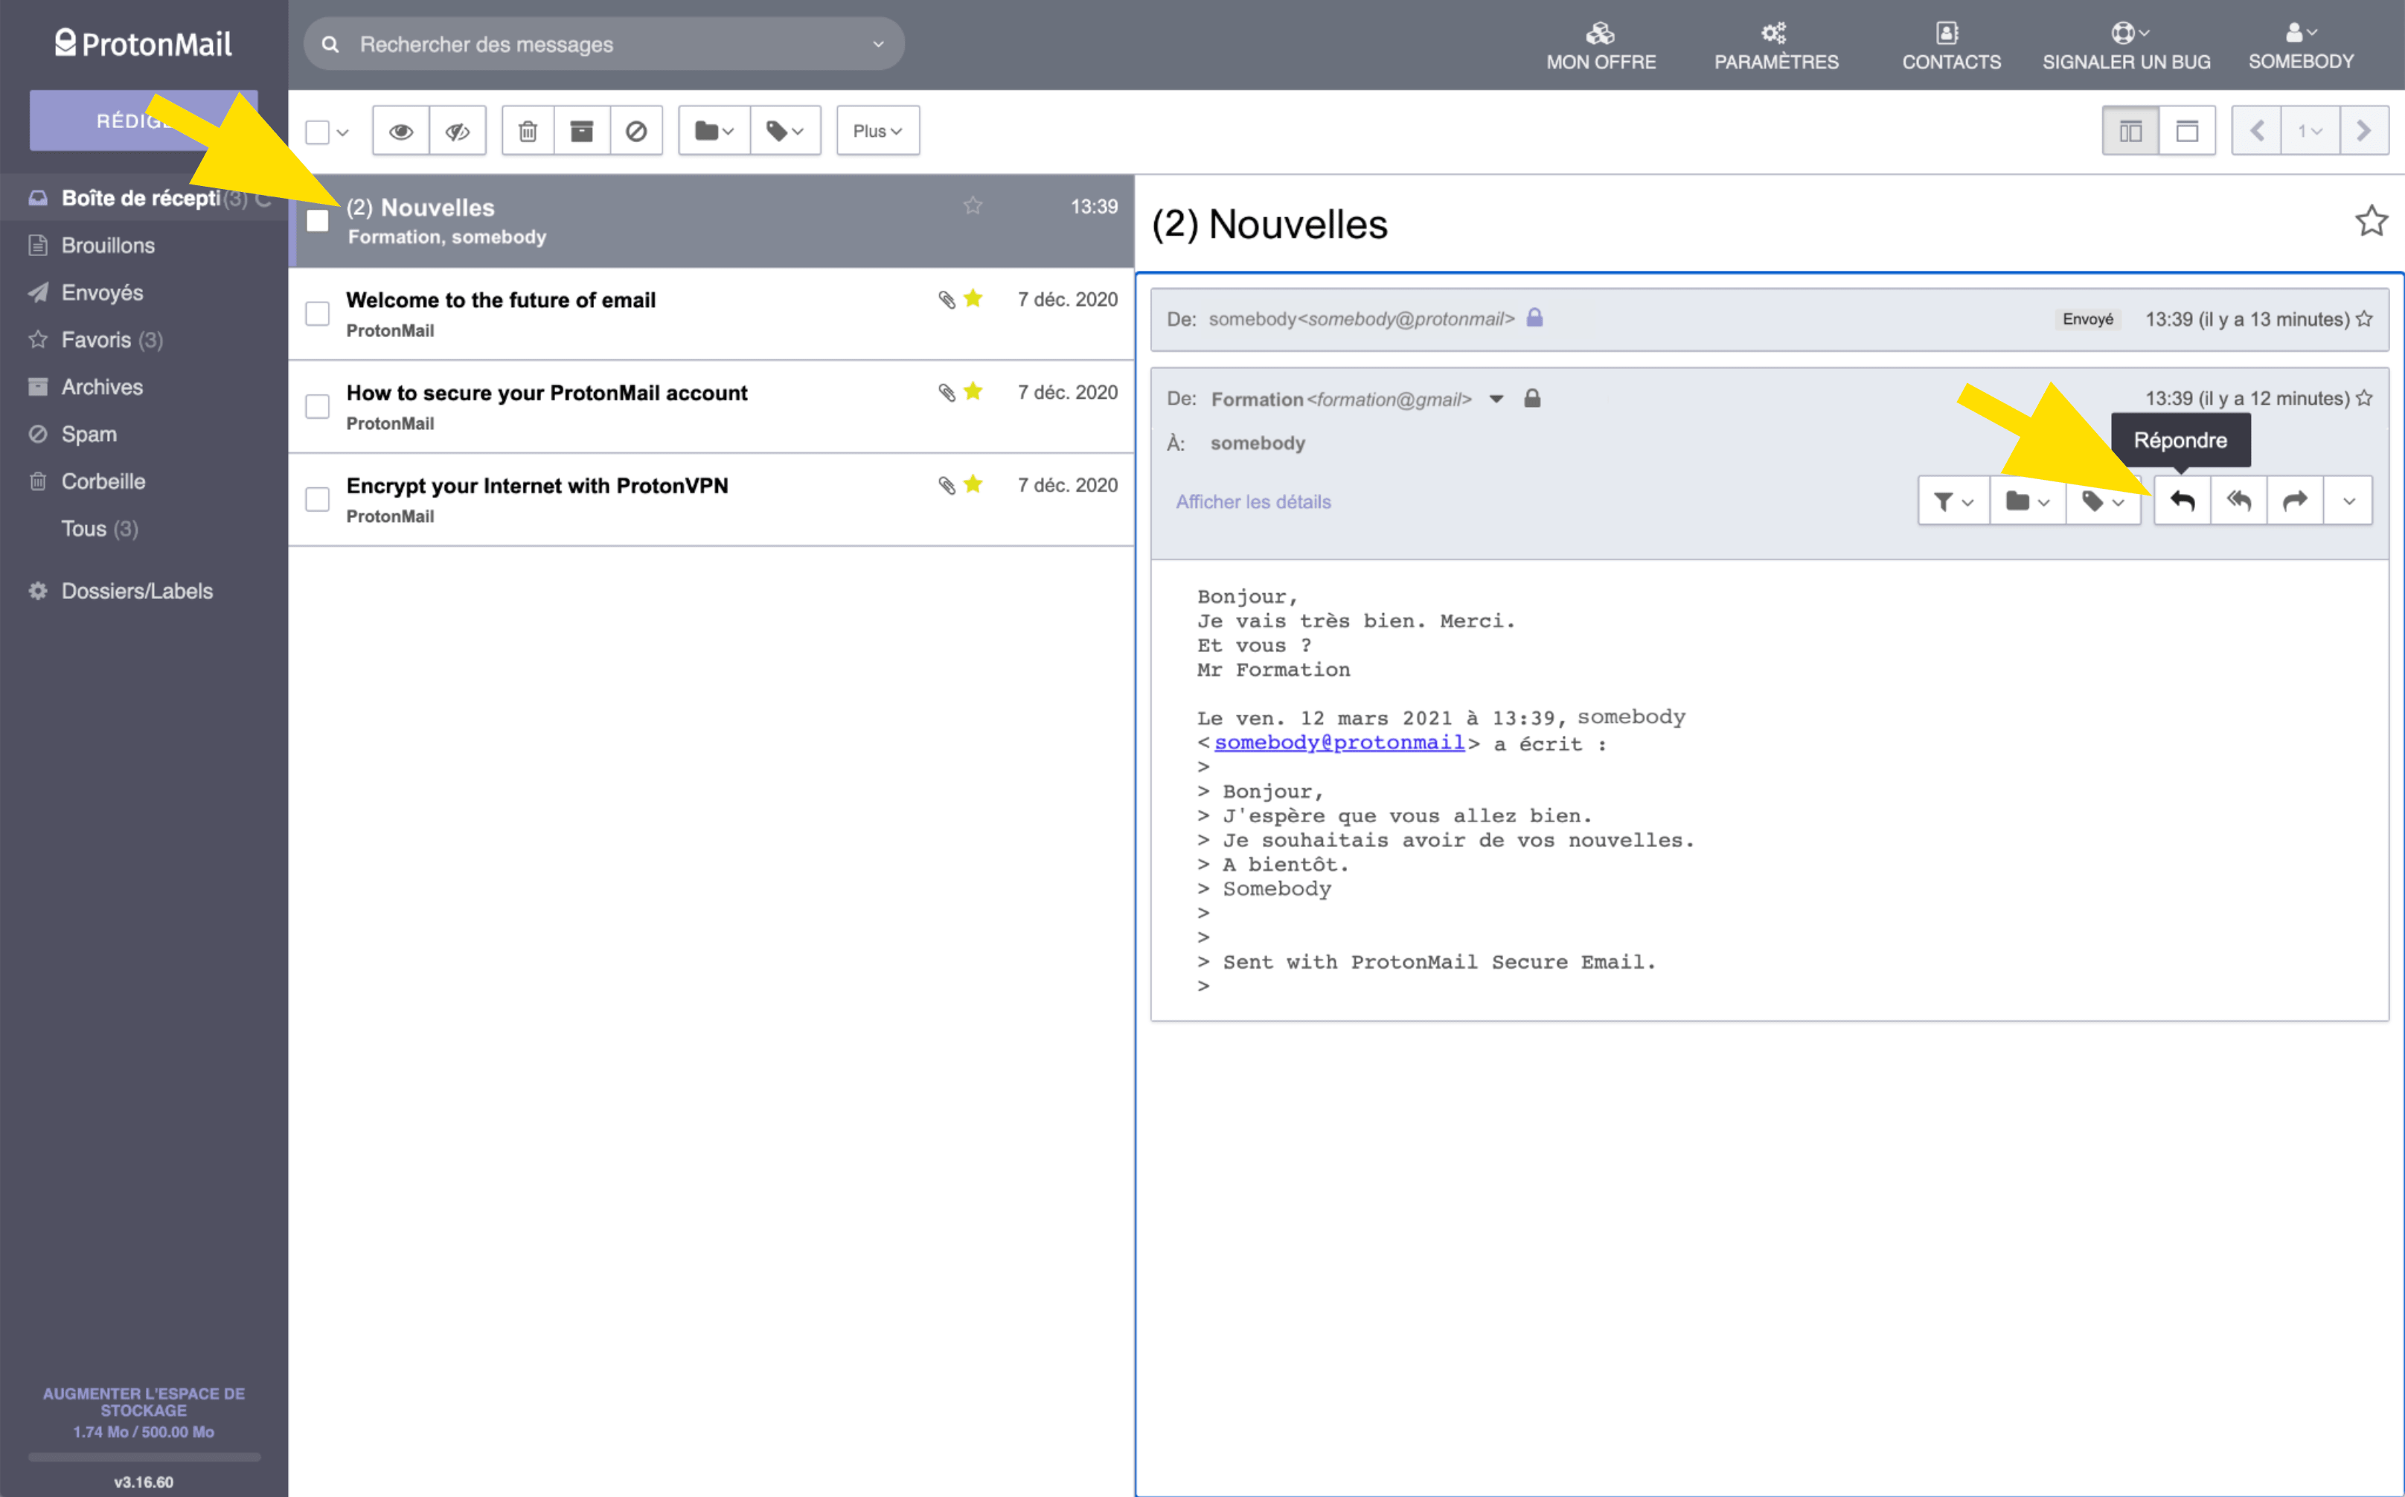Click the lock icon beside Formation address
This screenshot has height=1497, width=2405.
(x=1531, y=398)
